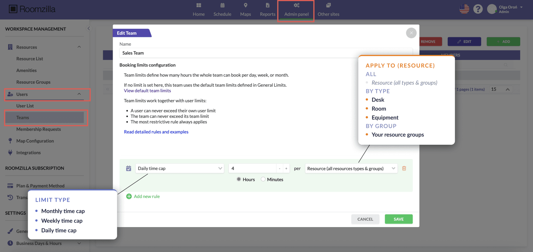This screenshot has width=533, height=252.
Task: Open the Daily time cap dropdown
Action: point(179,169)
